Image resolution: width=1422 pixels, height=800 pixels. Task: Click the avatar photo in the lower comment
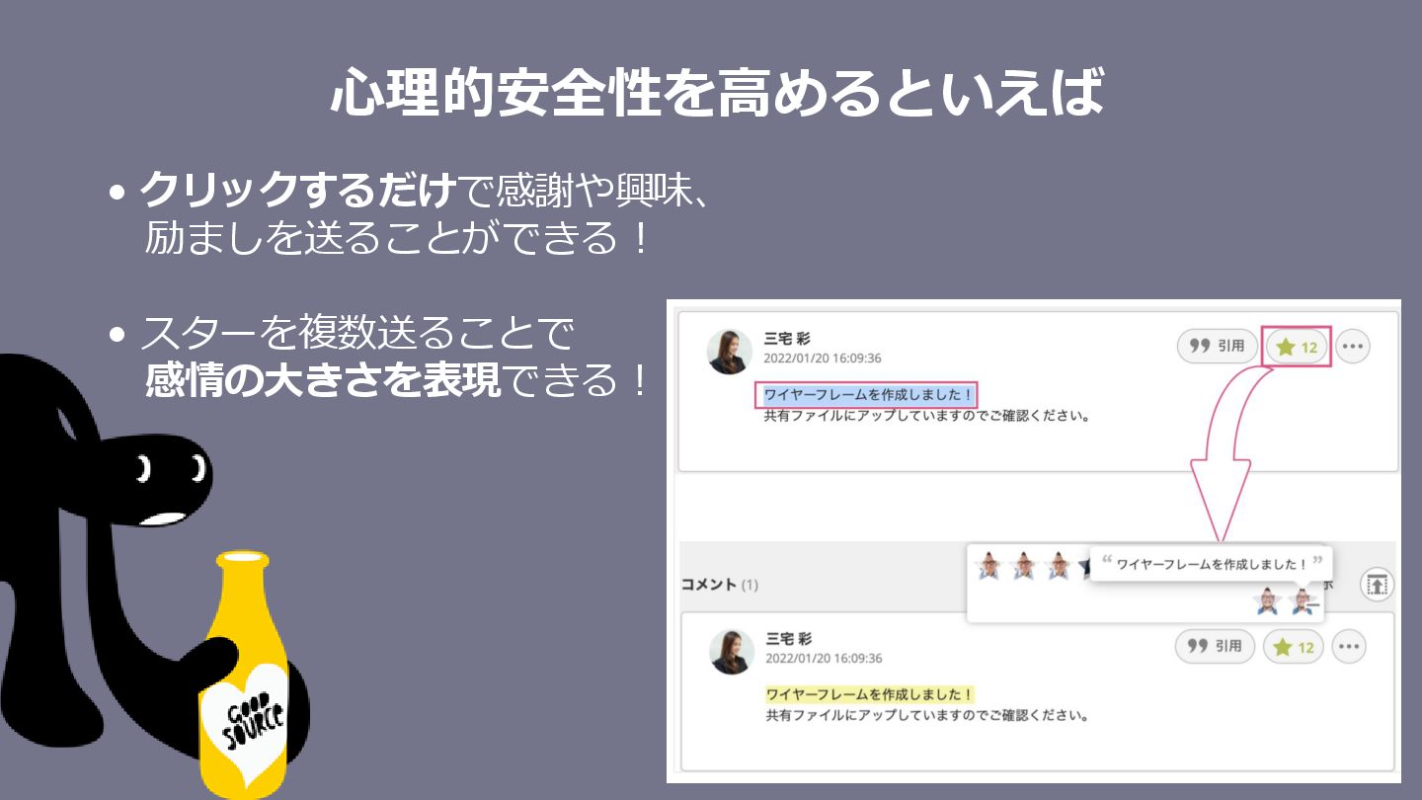pos(732,653)
